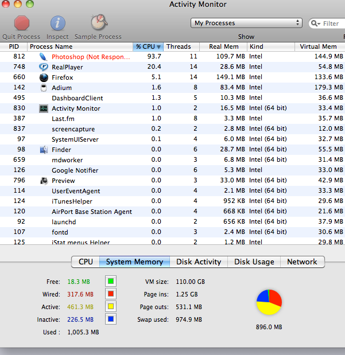Click the 179.3 MB Virtual Mem value
Viewport: 345px width, 355px height.
(329, 87)
